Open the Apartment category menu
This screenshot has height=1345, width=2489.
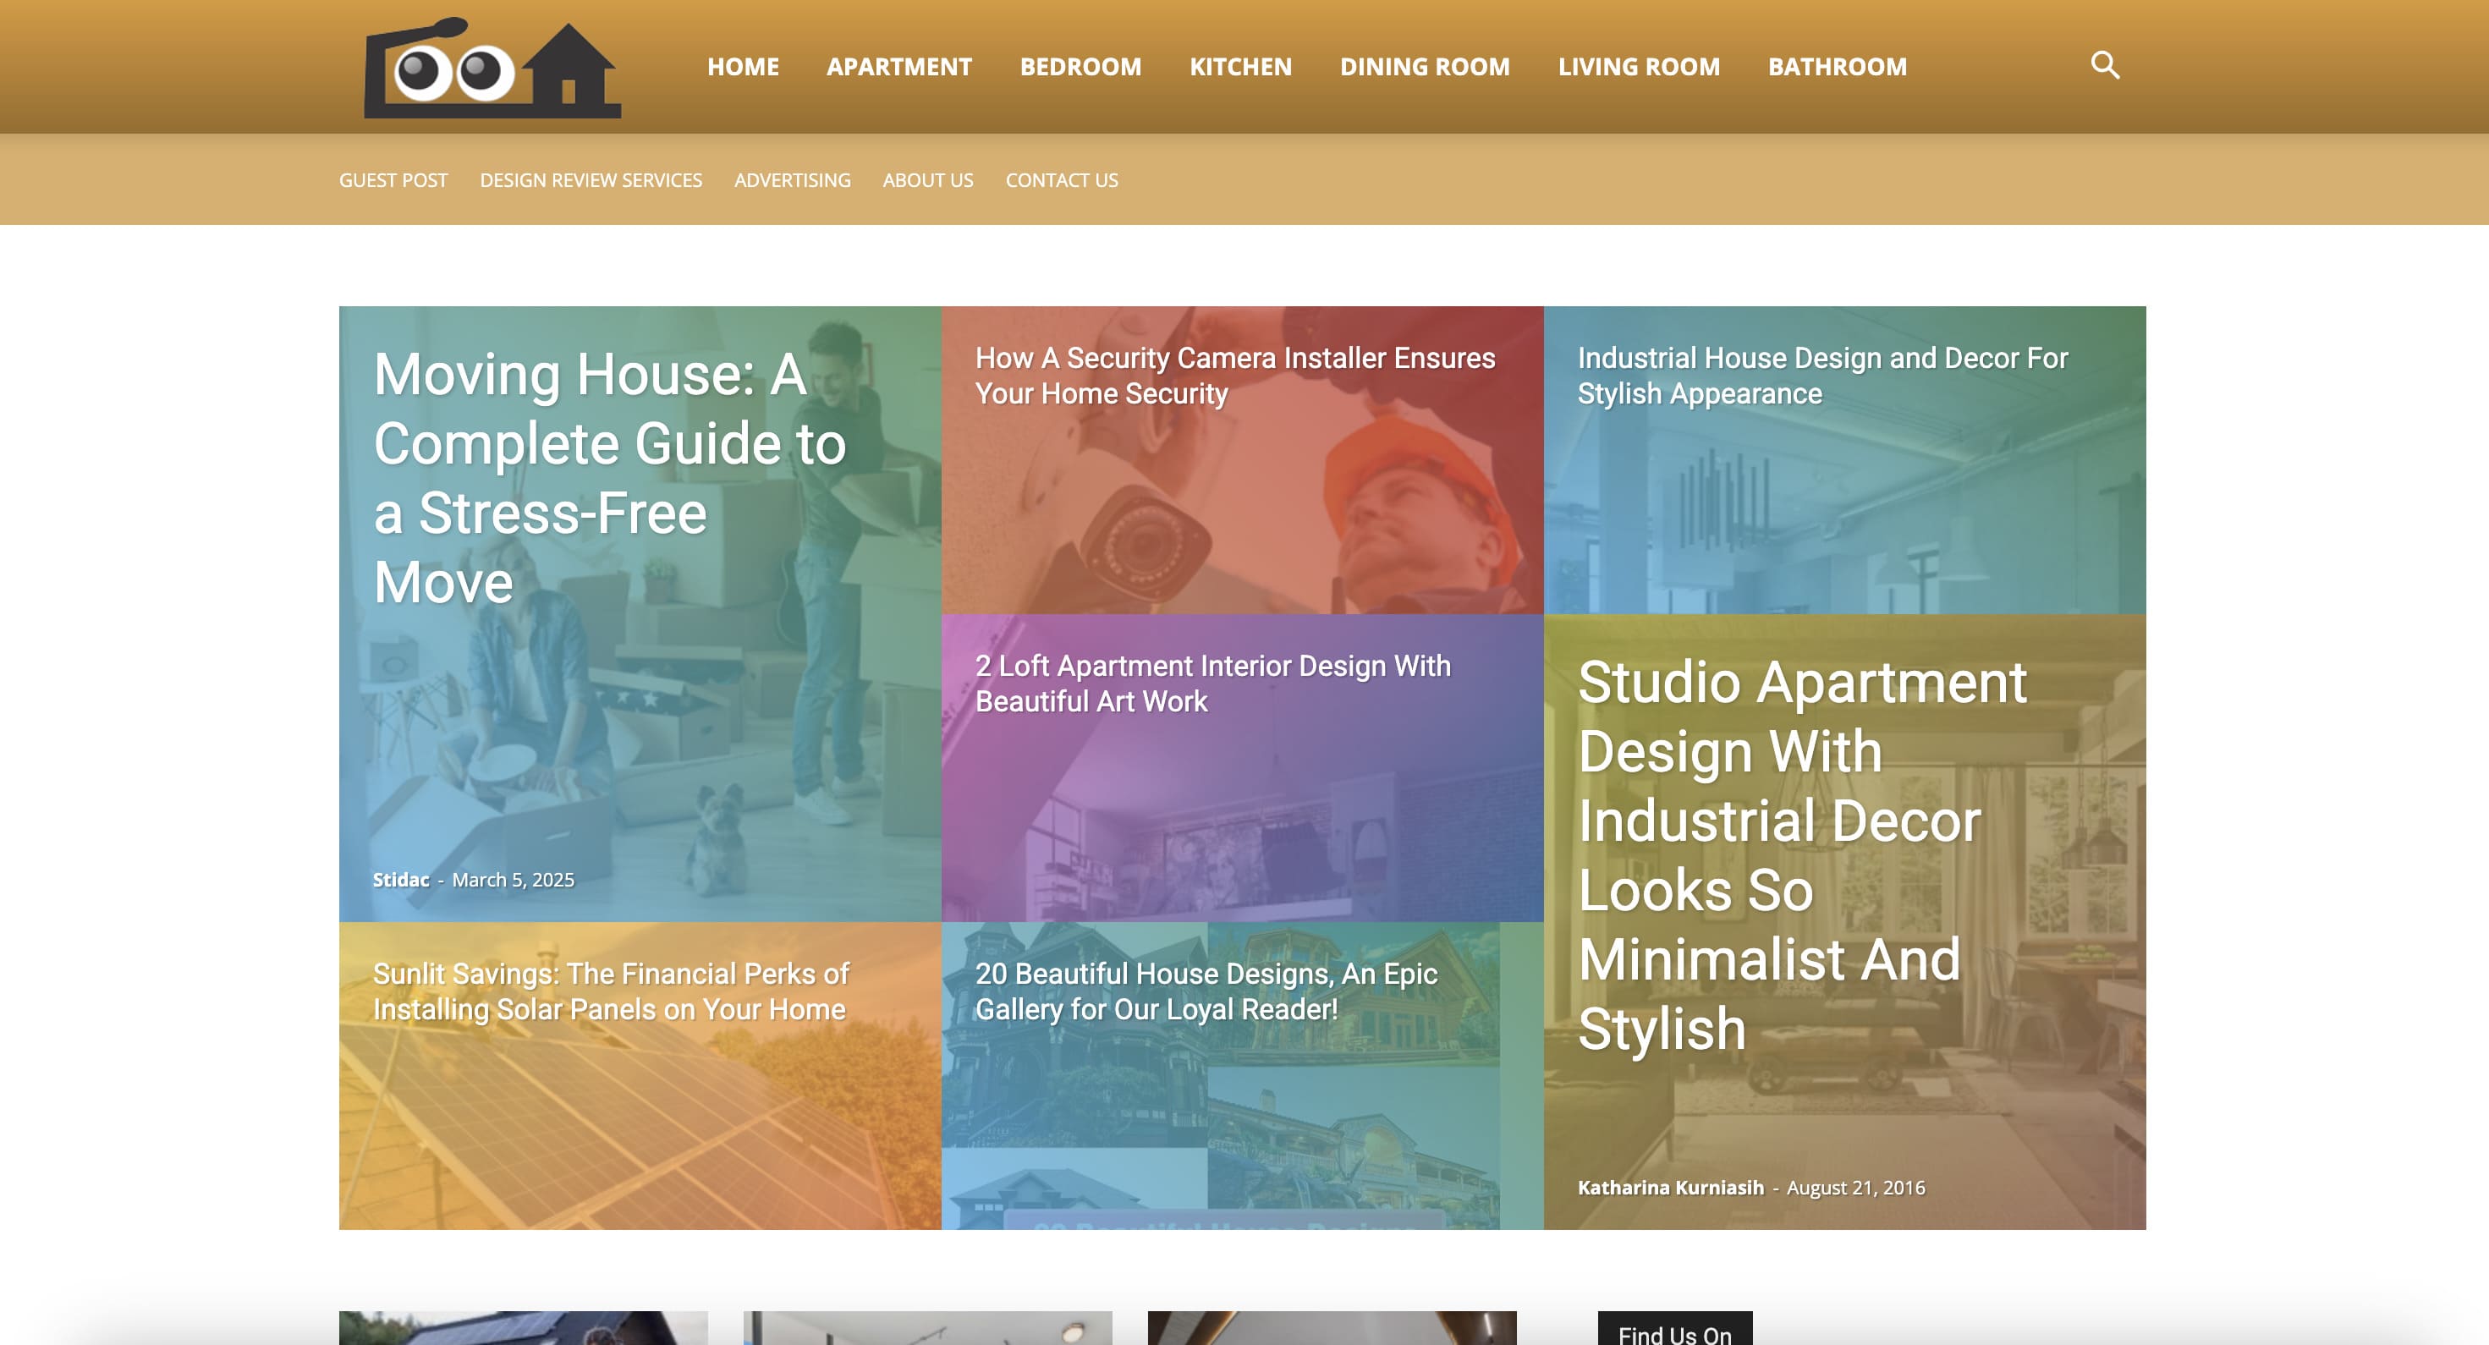[x=898, y=67]
